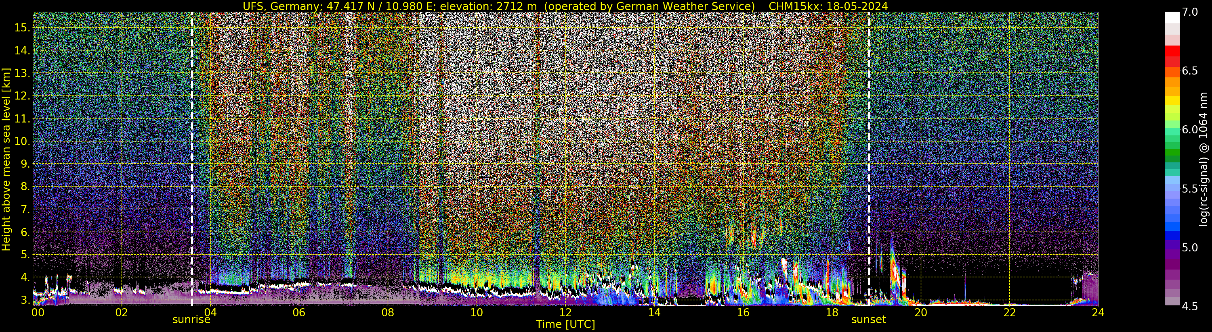Click the '12.' height axis tick label

[x=22, y=96]
